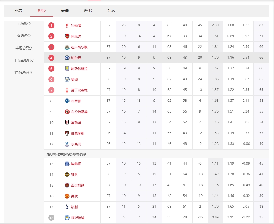
Task: Click the Tottenham club crest icon
Action: click(67, 207)
